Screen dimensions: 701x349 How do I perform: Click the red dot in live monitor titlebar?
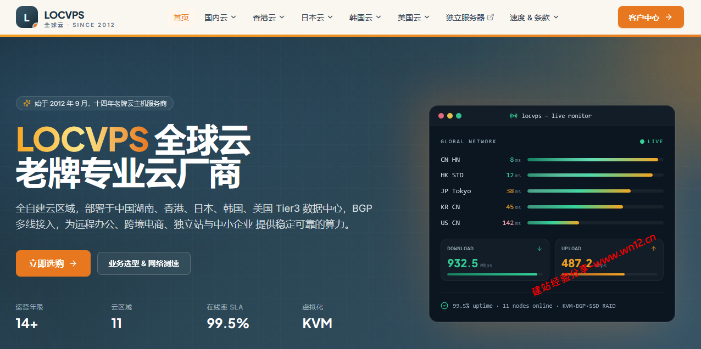pos(441,116)
